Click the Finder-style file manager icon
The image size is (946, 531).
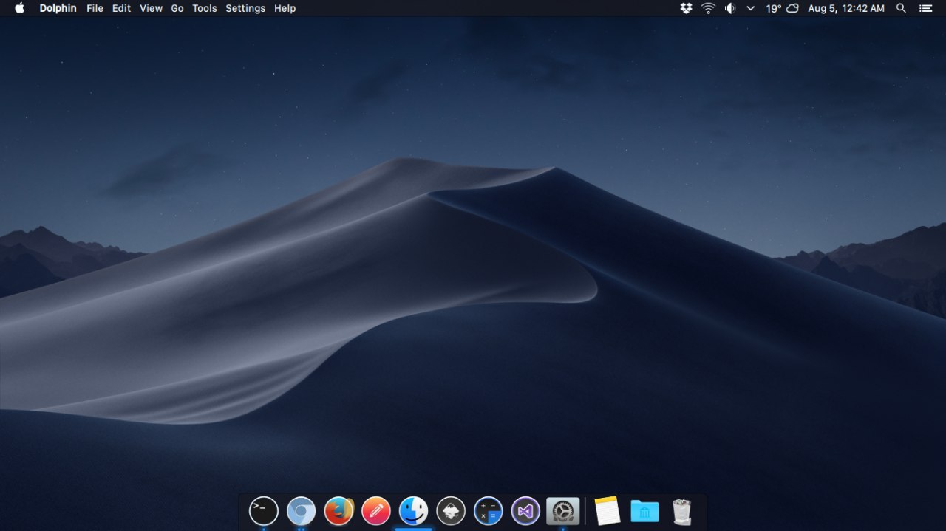pos(413,510)
